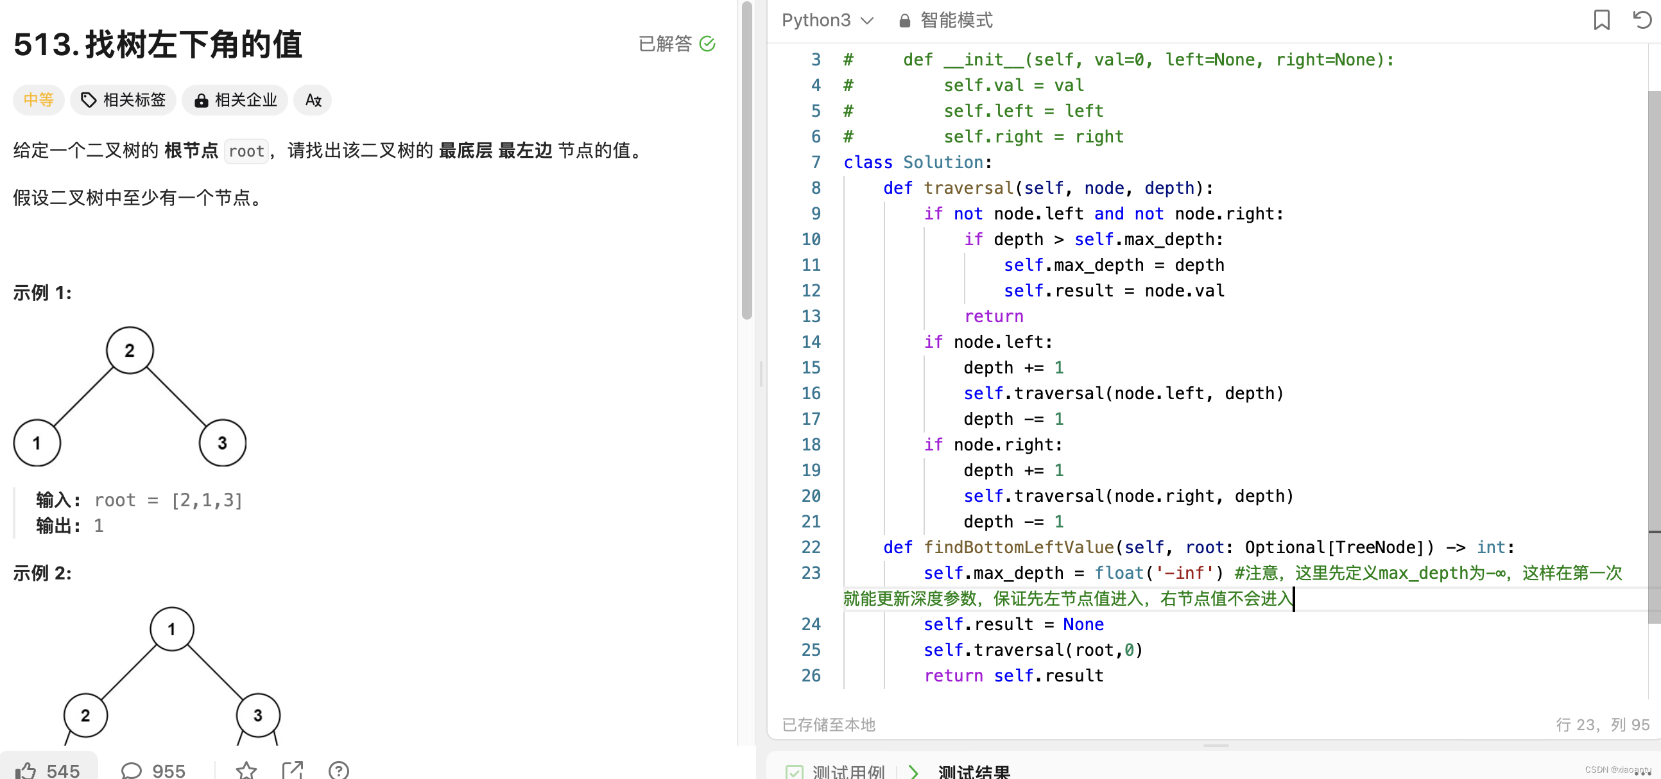Click the '行 23, 列 95' cursor position status
Screen dimensions: 1661x779
pos(1602,725)
